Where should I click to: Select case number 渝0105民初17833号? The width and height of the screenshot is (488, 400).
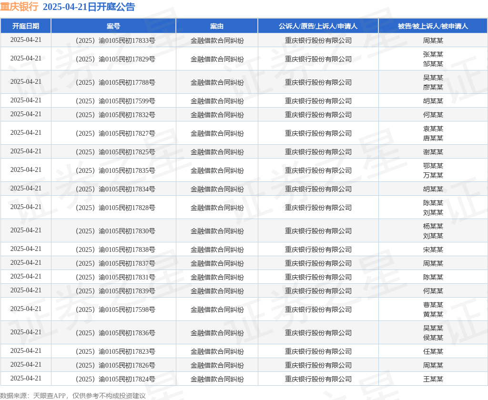[x=115, y=40]
